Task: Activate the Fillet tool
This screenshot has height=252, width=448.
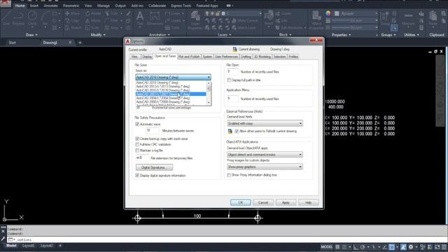Action: (x=112, y=20)
